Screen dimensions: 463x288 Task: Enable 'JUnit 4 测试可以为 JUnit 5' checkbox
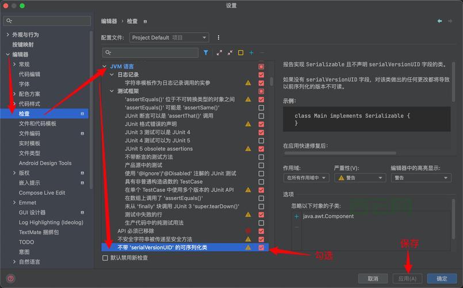[261, 141]
